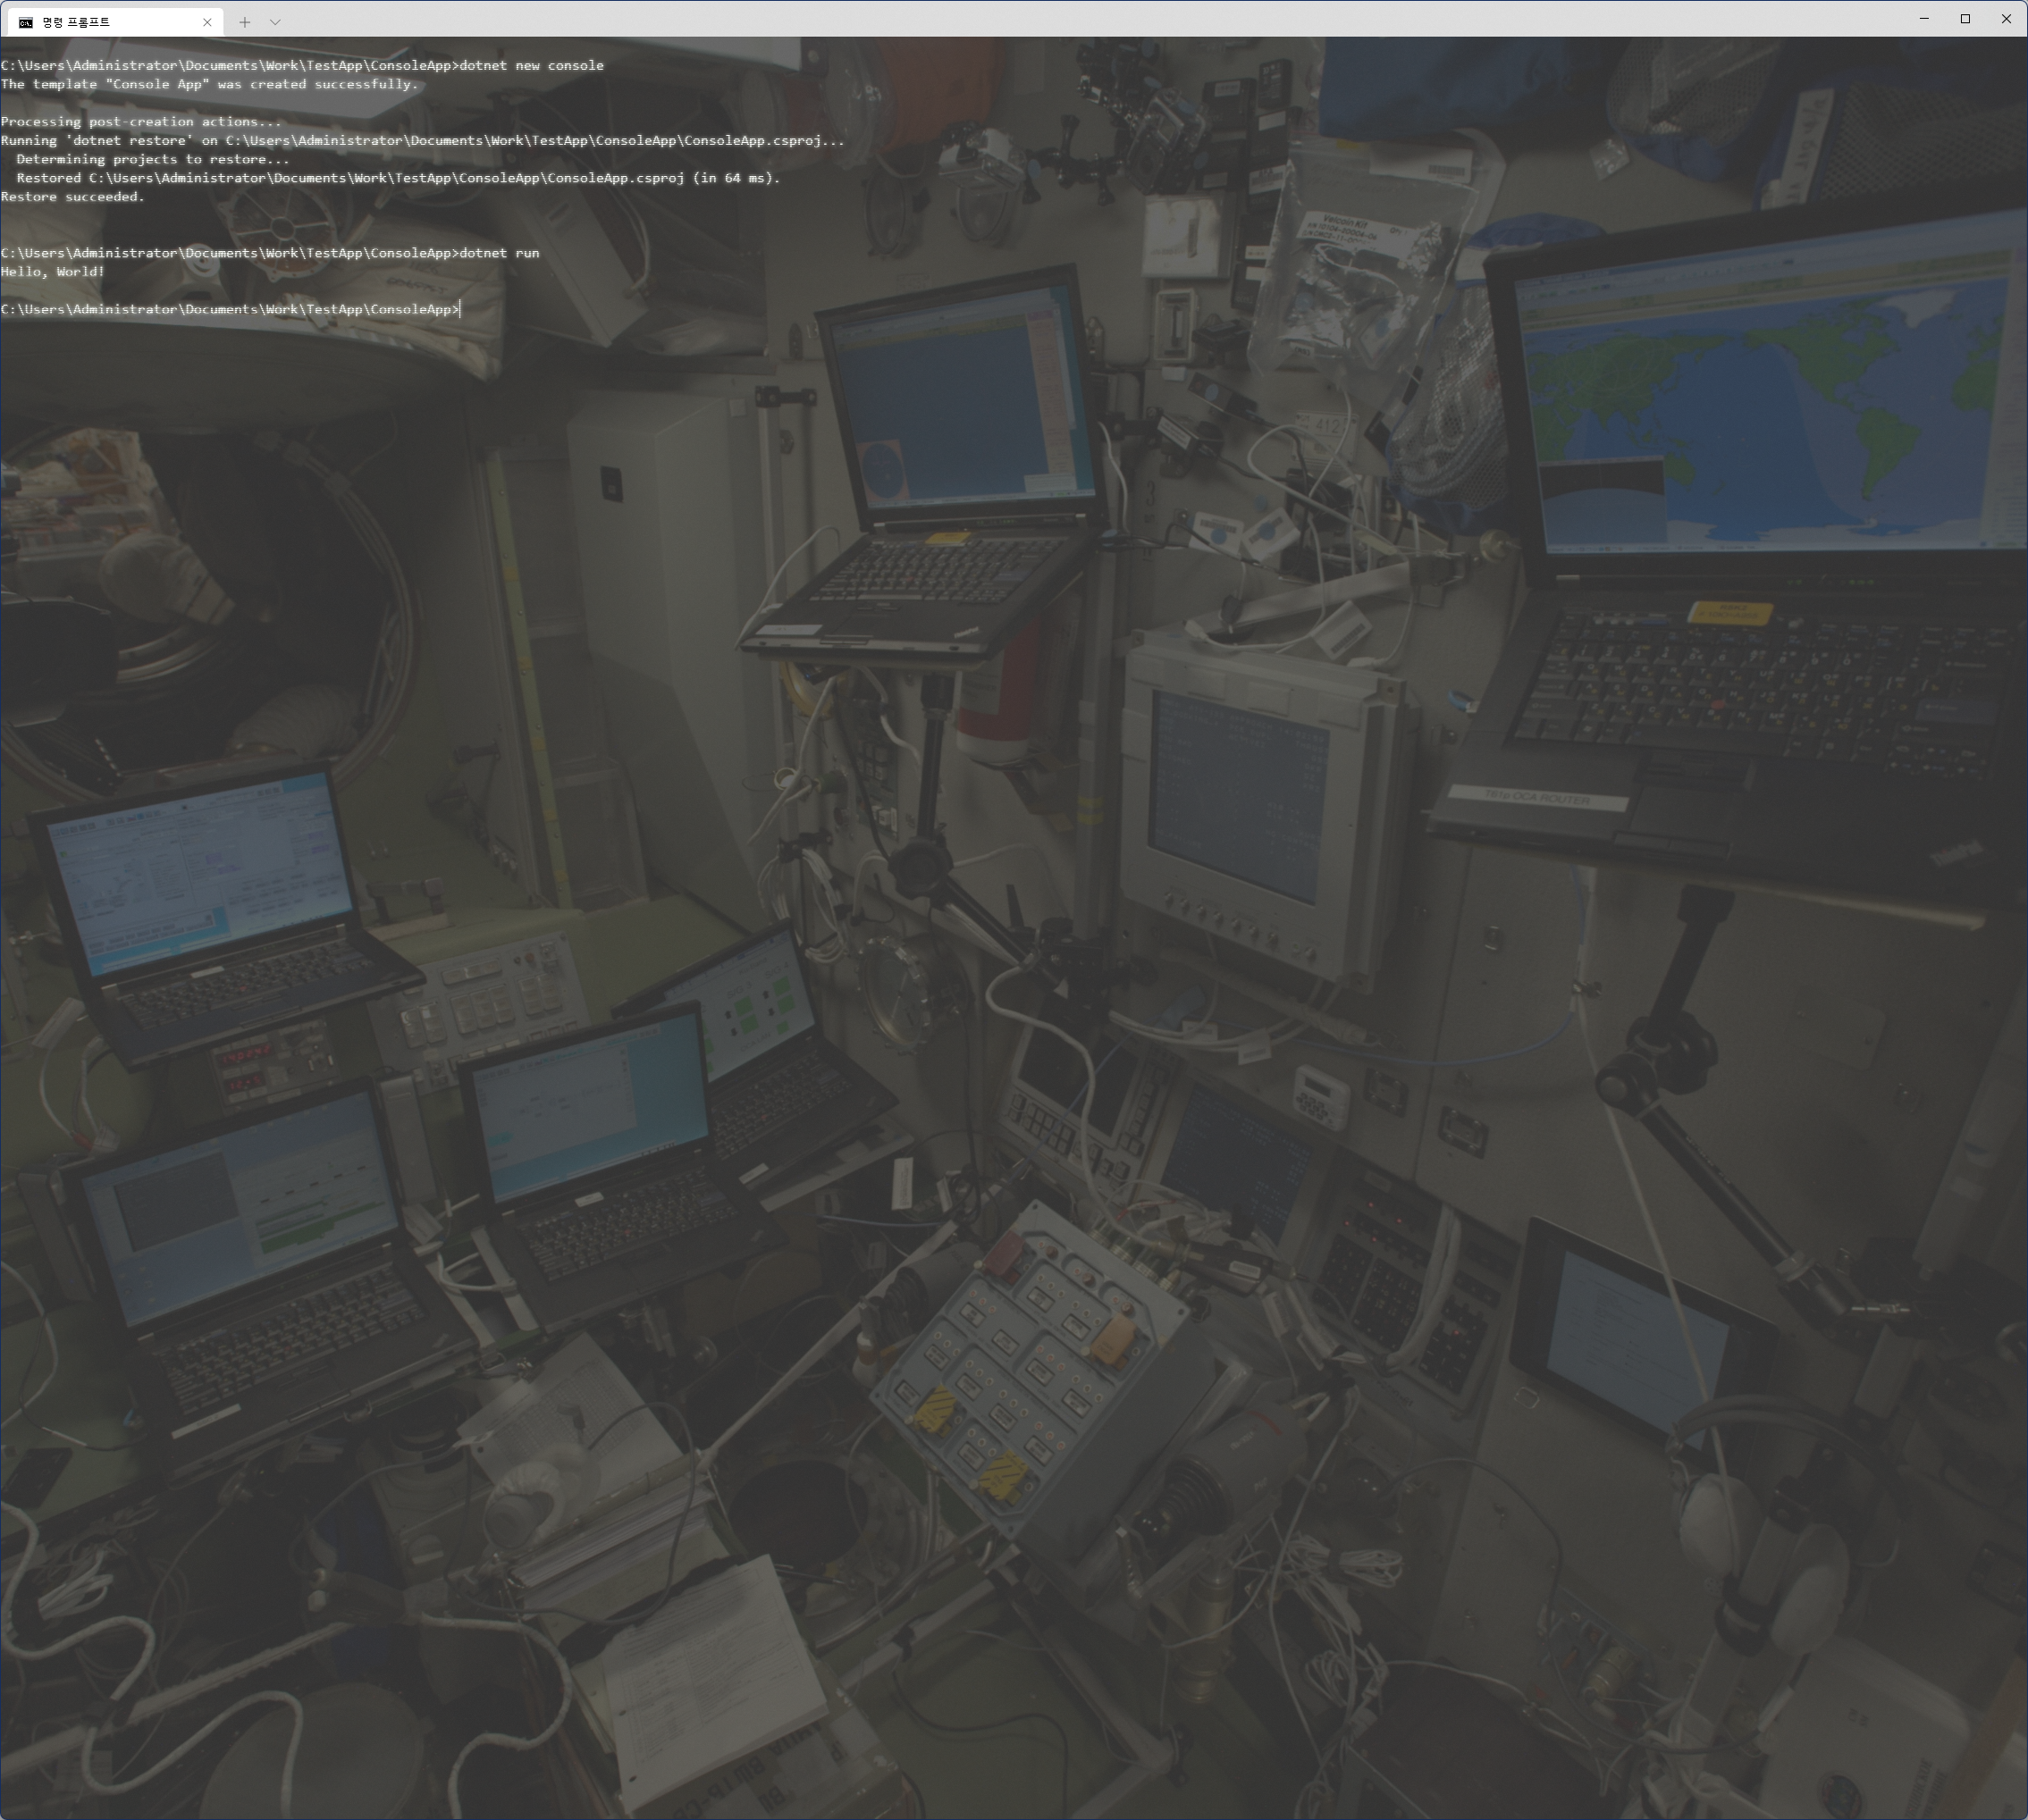Image resolution: width=2028 pixels, height=1820 pixels.
Task: Click at the blinking cursor on last prompt
Action: (x=460, y=310)
